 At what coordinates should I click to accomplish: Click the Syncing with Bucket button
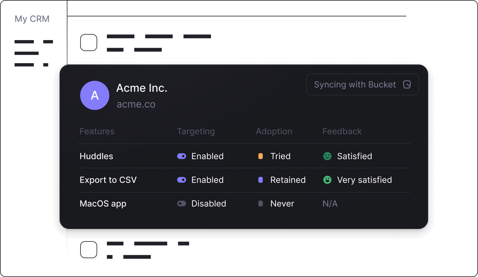click(363, 84)
